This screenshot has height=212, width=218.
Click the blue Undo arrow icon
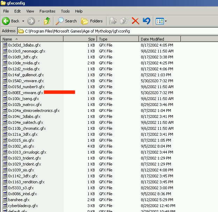(x=146, y=21)
